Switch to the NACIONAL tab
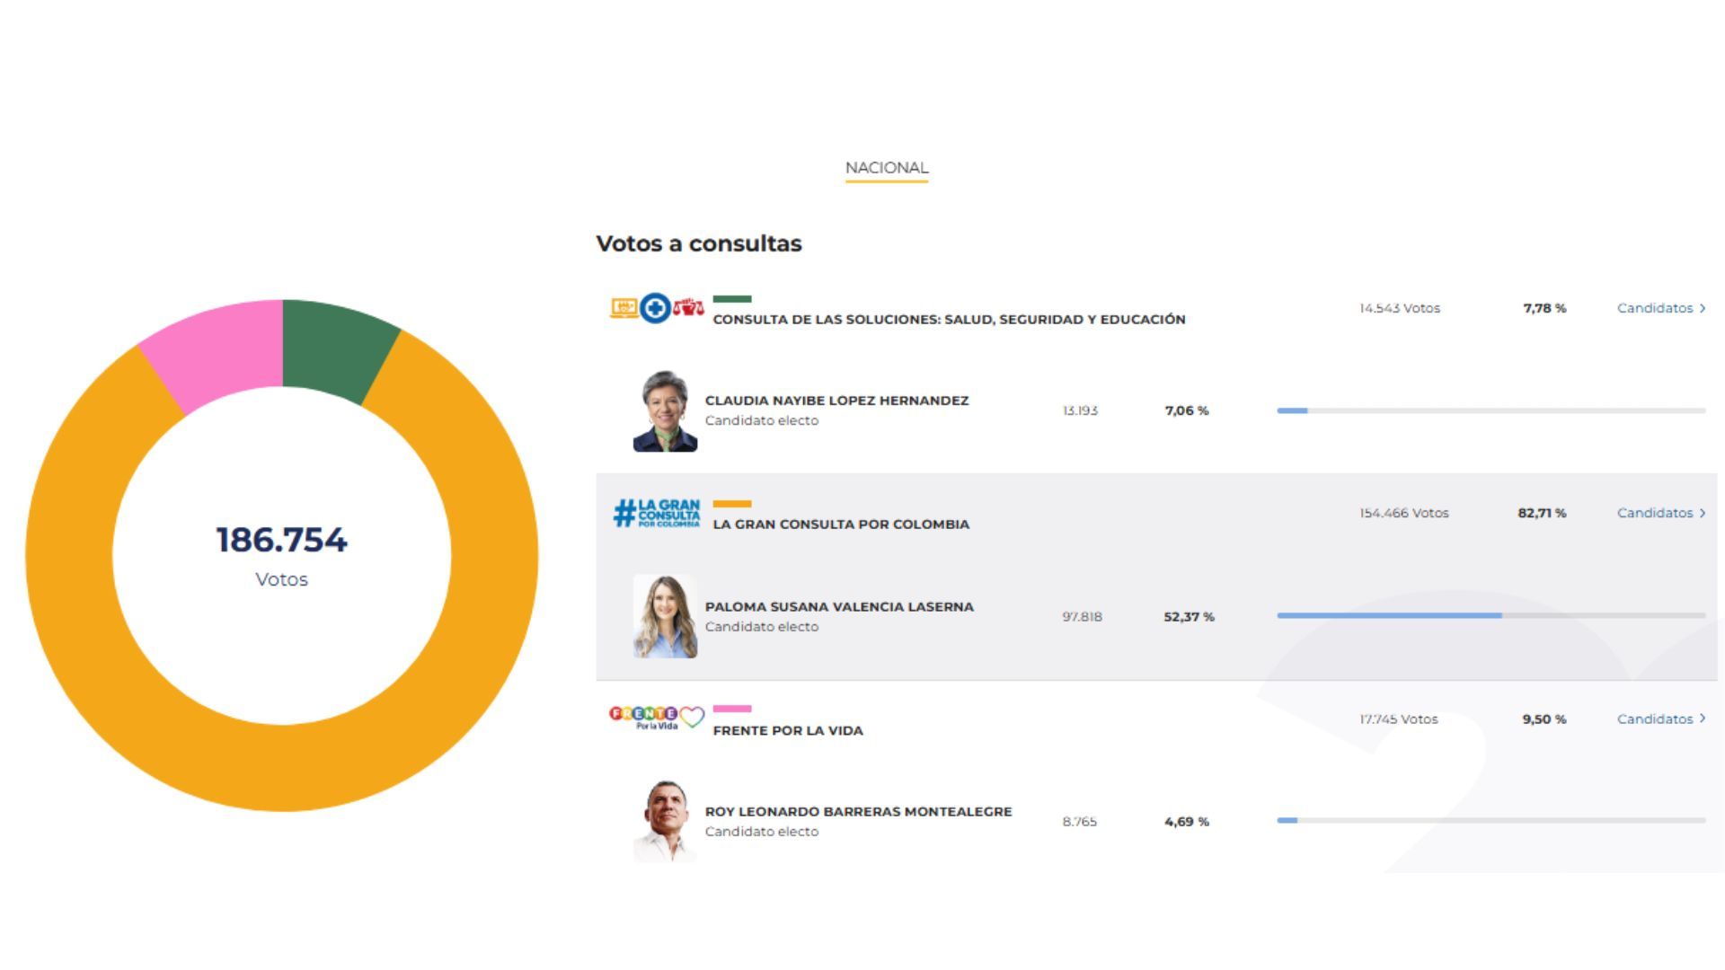The height and width of the screenshot is (970, 1725). pyautogui.click(x=886, y=167)
